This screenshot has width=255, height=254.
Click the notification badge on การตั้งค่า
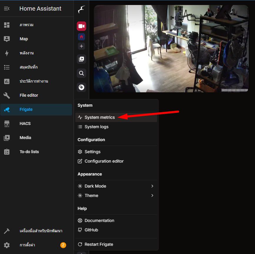click(63, 245)
